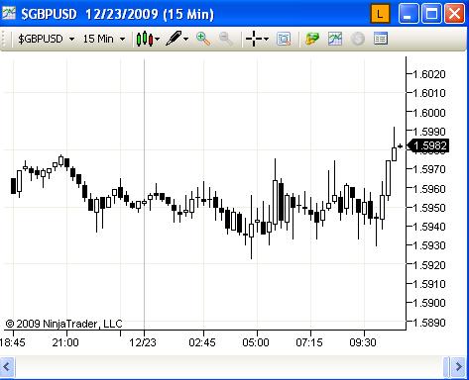
Task: Click the left scrollbar arrow
Action: [7, 366]
